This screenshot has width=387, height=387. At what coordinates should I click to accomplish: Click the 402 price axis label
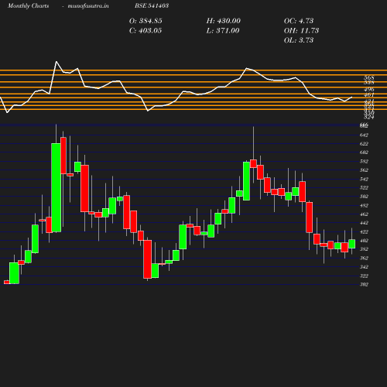(364, 241)
